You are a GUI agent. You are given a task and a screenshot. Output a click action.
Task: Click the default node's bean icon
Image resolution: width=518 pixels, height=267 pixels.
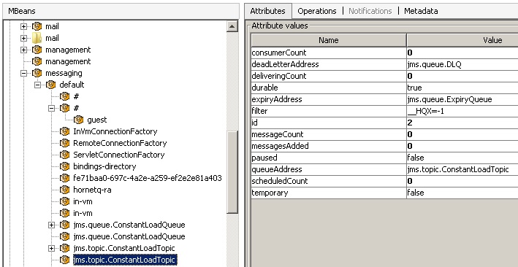(x=51, y=85)
